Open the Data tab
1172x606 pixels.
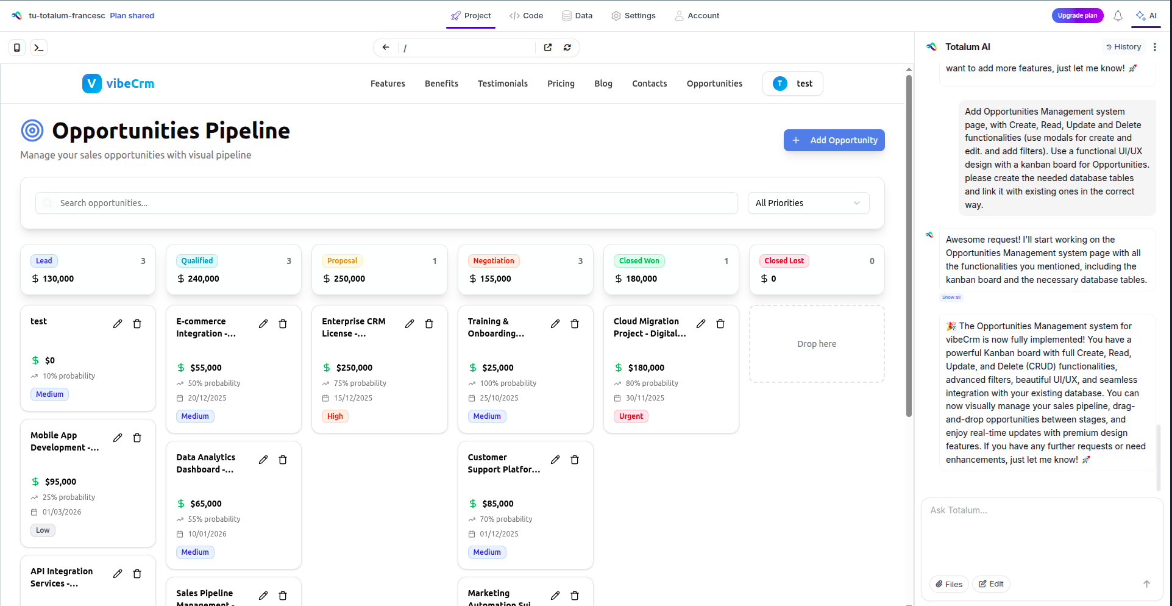point(577,16)
